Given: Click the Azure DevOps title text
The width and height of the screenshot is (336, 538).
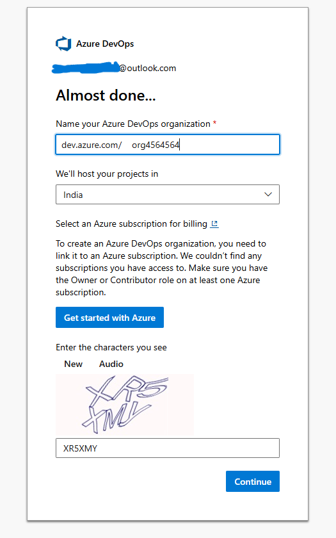Looking at the screenshot, I should pos(105,44).
